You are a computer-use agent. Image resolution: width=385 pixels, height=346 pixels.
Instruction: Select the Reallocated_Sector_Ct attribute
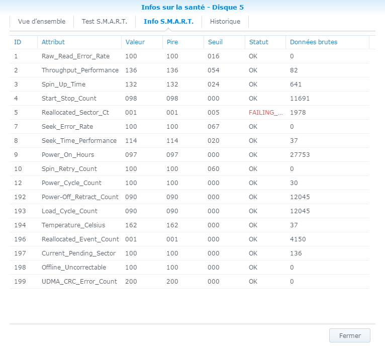point(75,113)
